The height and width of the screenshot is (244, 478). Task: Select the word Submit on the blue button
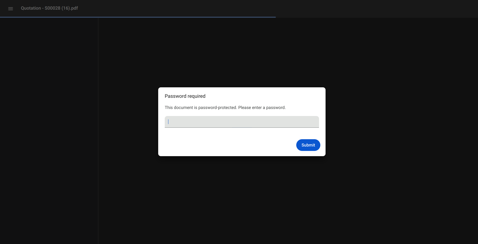[308, 145]
